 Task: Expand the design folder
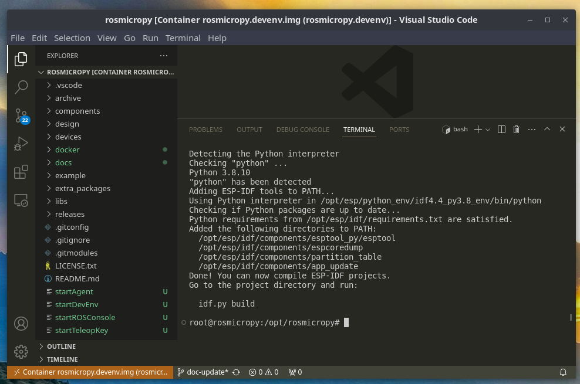click(x=106, y=124)
